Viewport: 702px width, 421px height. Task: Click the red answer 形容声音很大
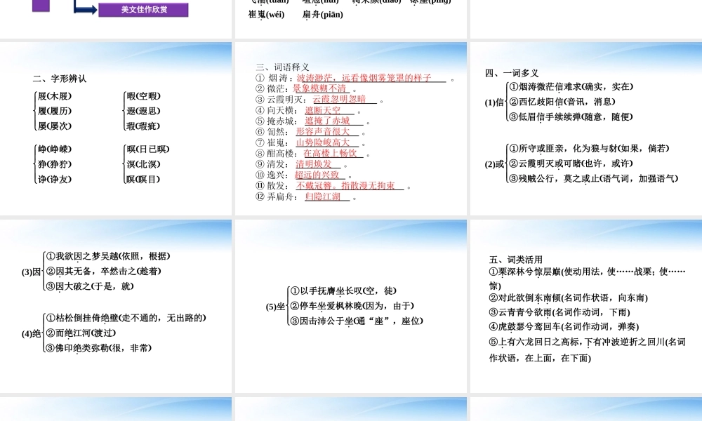point(322,131)
